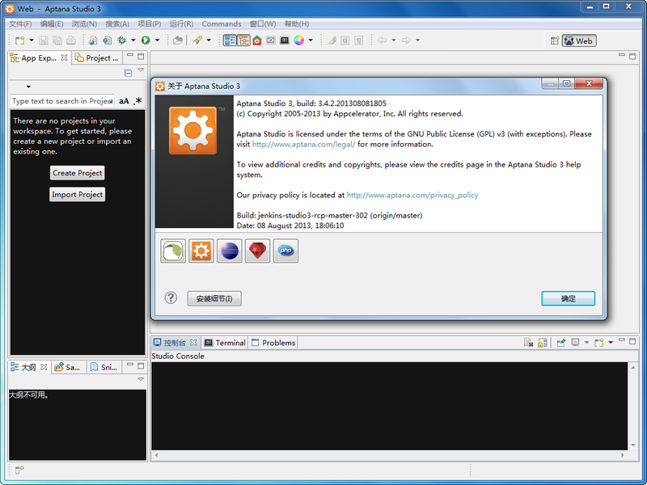647x485 pixels.
Task: Click the Run button in the toolbar
Action: click(145, 40)
